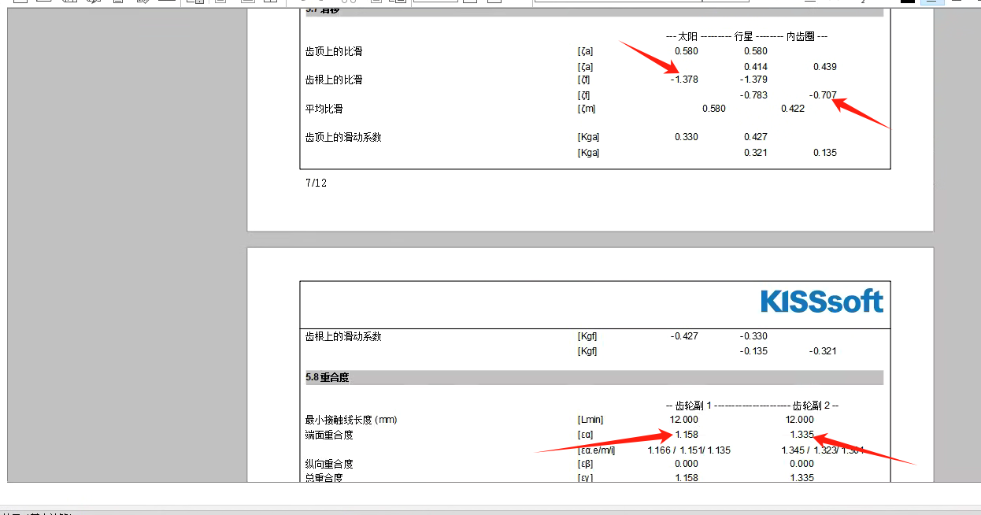Select the 5.8 重合度 section heading
Screen dimensions: 981x515
tap(328, 378)
